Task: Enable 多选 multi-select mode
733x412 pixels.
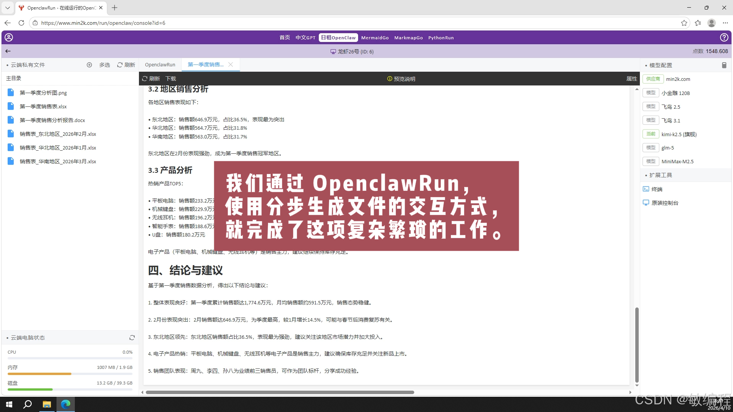Action: click(104, 65)
